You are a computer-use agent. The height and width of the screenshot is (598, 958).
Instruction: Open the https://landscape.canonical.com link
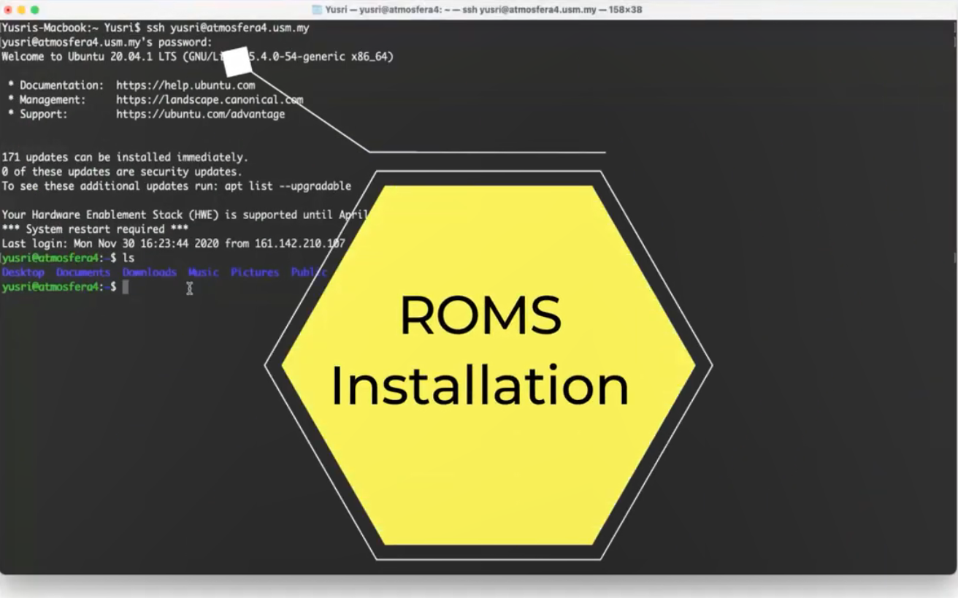[x=210, y=100]
